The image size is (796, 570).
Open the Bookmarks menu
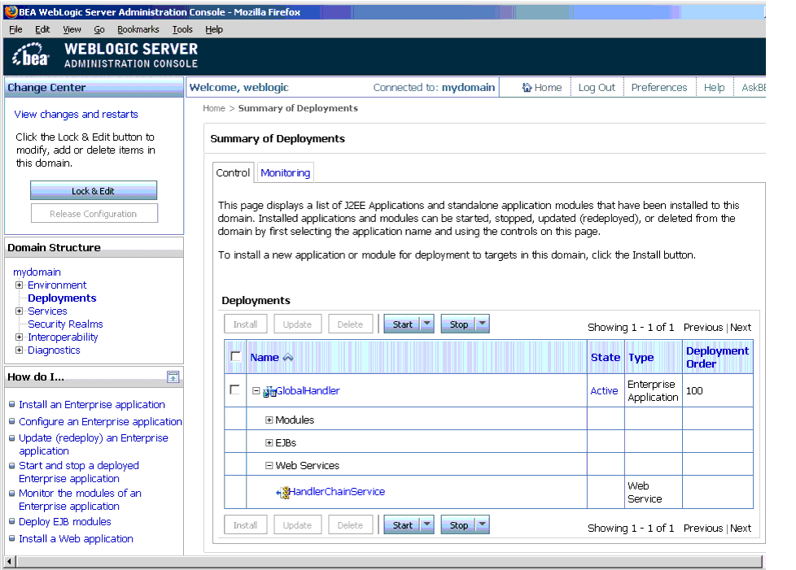138,29
